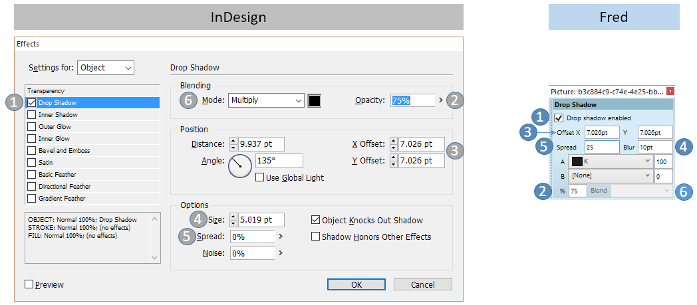The image size is (697, 305).
Task: Open the Noise slider arrow
Action: coord(280,253)
